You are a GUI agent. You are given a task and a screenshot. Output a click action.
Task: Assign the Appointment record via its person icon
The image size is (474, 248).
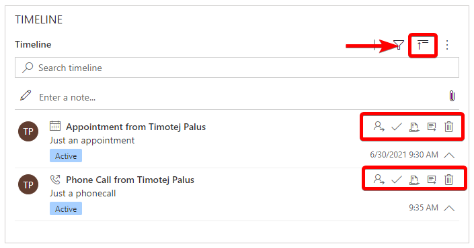pos(379,127)
